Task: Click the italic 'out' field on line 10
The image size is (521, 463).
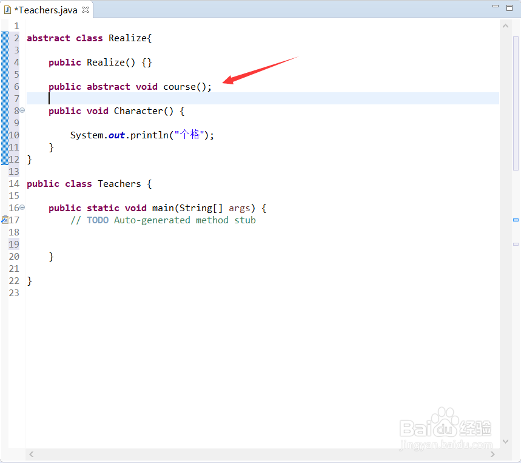Action: point(116,135)
